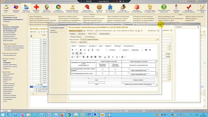This screenshot has height=117, width=208.
Task: Click the Провести button
Action: coord(90,31)
